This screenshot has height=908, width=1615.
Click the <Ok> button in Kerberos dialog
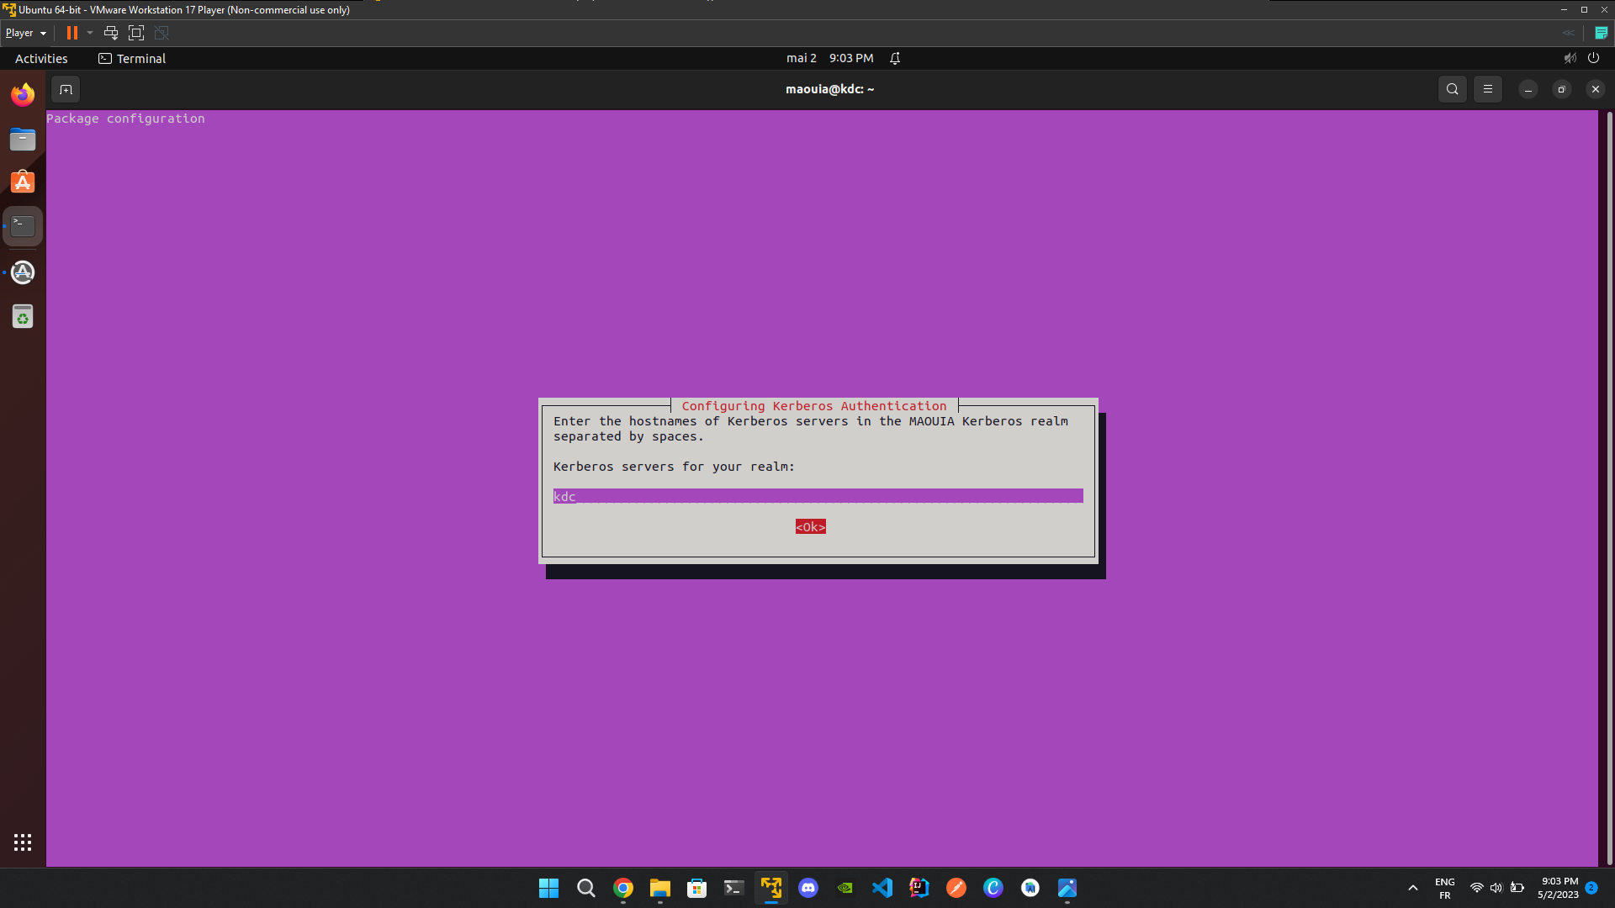(x=810, y=527)
